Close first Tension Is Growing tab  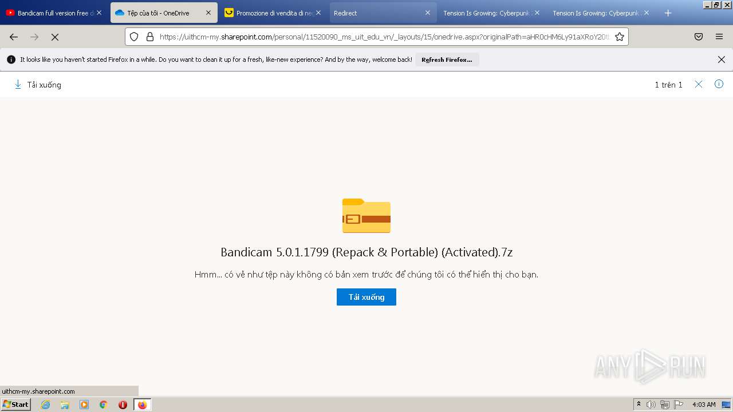pos(537,13)
